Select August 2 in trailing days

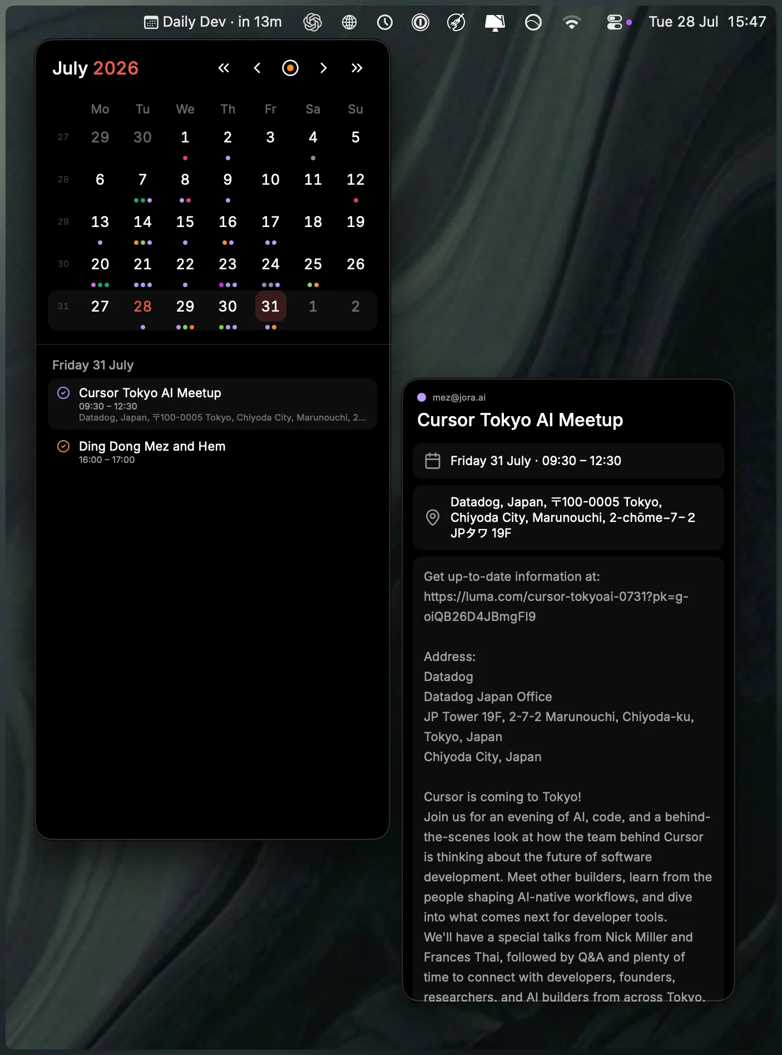coord(355,306)
